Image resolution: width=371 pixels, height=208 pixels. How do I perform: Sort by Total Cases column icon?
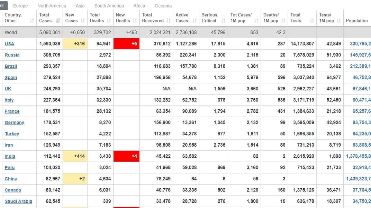coord(58,21)
